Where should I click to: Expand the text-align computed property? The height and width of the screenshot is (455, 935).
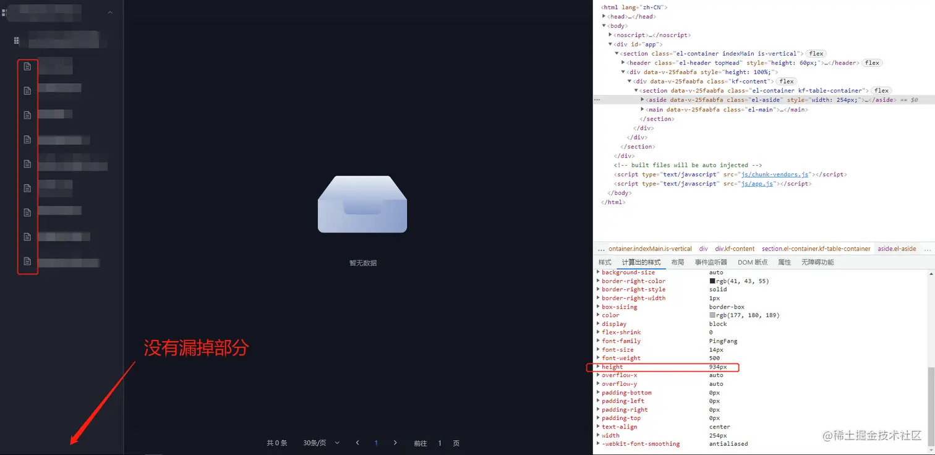point(598,427)
